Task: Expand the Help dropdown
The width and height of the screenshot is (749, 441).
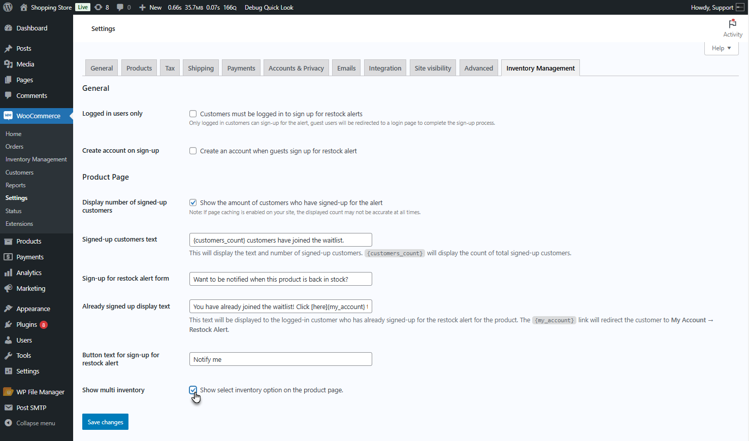Action: tap(721, 48)
